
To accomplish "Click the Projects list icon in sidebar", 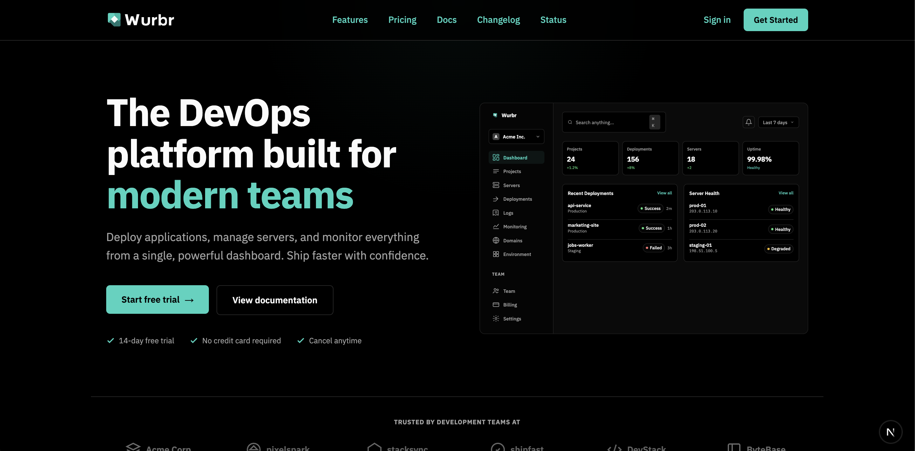I will click(496, 172).
